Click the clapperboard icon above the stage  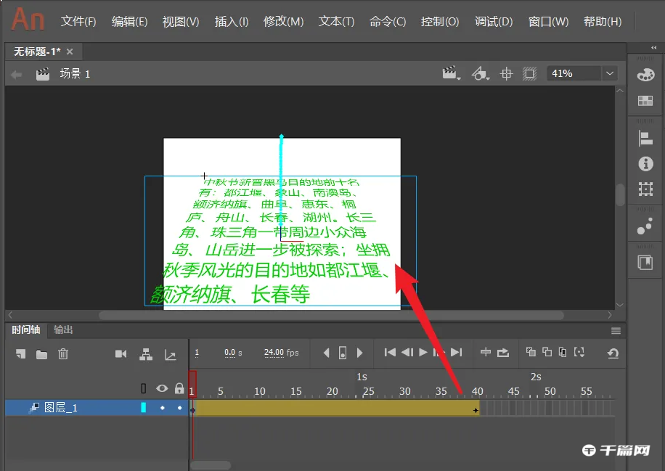pos(449,73)
